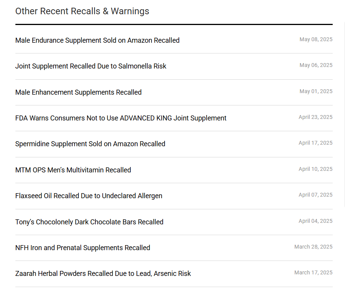Open Male Enhancement Supplements Recalled article
This screenshot has height=289, width=345.
pos(78,92)
